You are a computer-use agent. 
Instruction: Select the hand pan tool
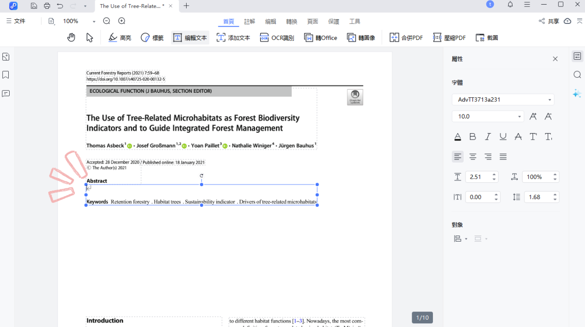tap(71, 37)
